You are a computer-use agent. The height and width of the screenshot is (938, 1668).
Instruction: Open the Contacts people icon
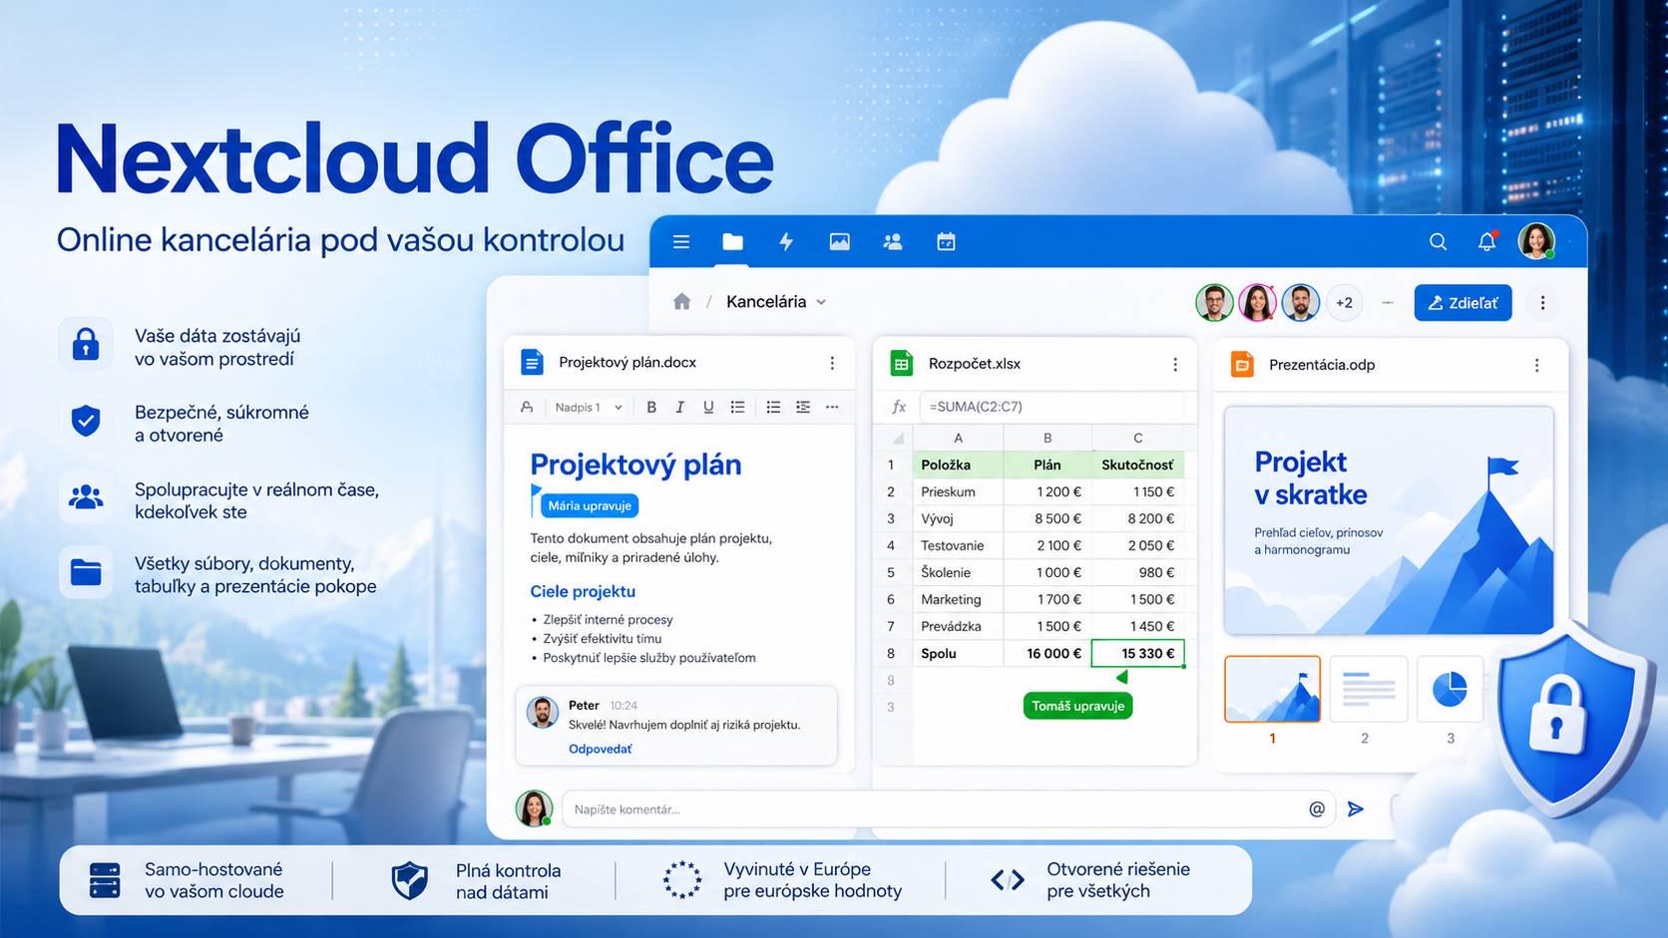click(x=893, y=242)
